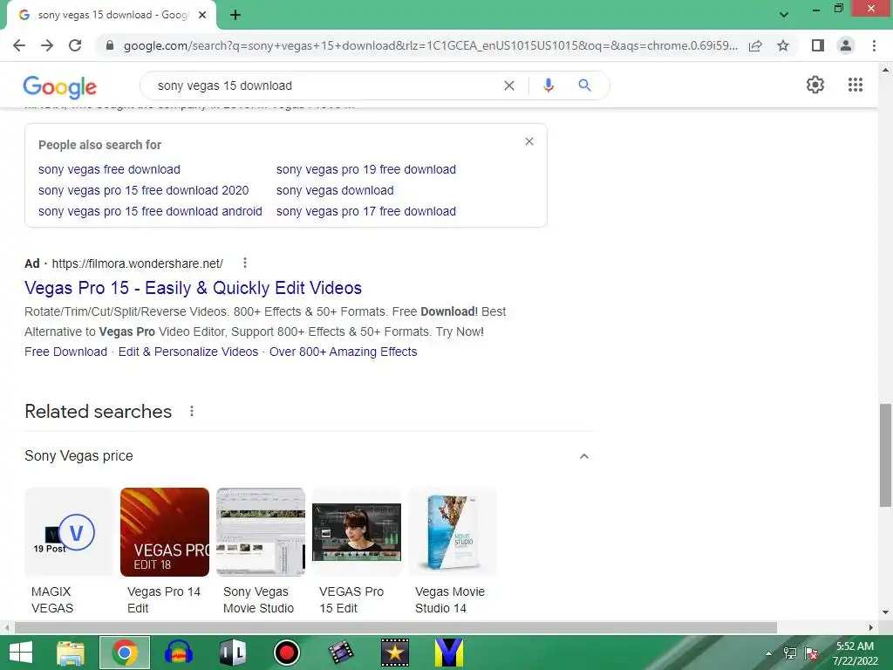893x670 pixels.
Task: Start voice search with microphone
Action: [x=548, y=85]
